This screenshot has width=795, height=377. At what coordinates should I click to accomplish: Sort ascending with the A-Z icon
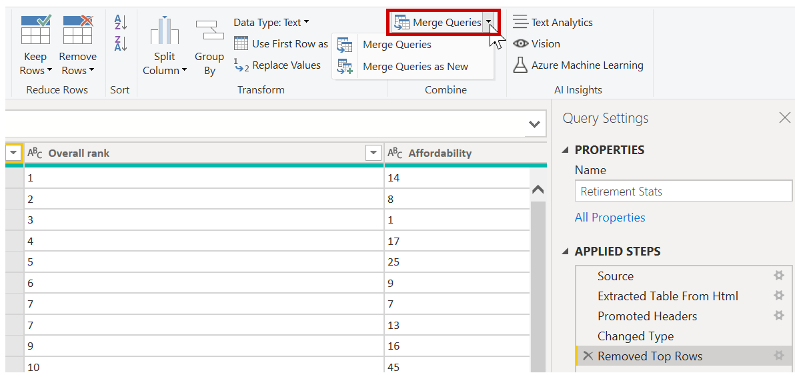(120, 22)
